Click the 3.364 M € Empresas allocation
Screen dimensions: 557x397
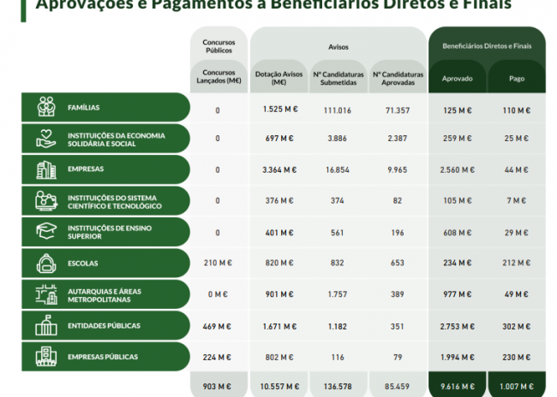[279, 170]
